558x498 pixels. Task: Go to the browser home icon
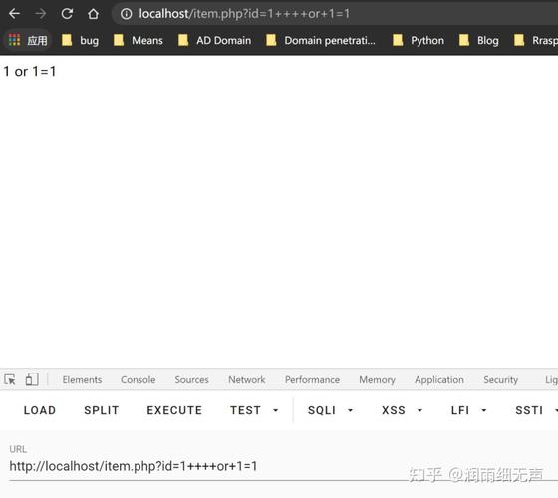[94, 14]
